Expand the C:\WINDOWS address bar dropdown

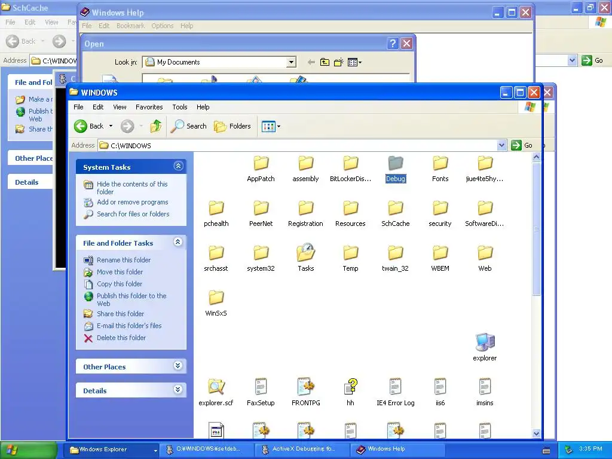coord(502,146)
